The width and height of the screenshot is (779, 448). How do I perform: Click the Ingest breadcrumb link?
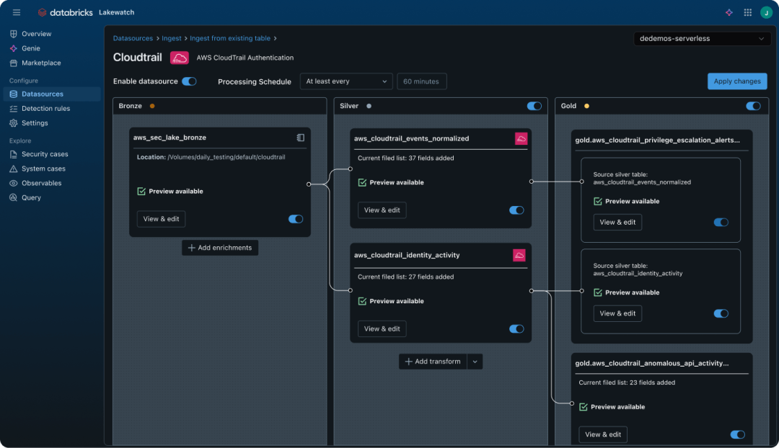(x=172, y=38)
